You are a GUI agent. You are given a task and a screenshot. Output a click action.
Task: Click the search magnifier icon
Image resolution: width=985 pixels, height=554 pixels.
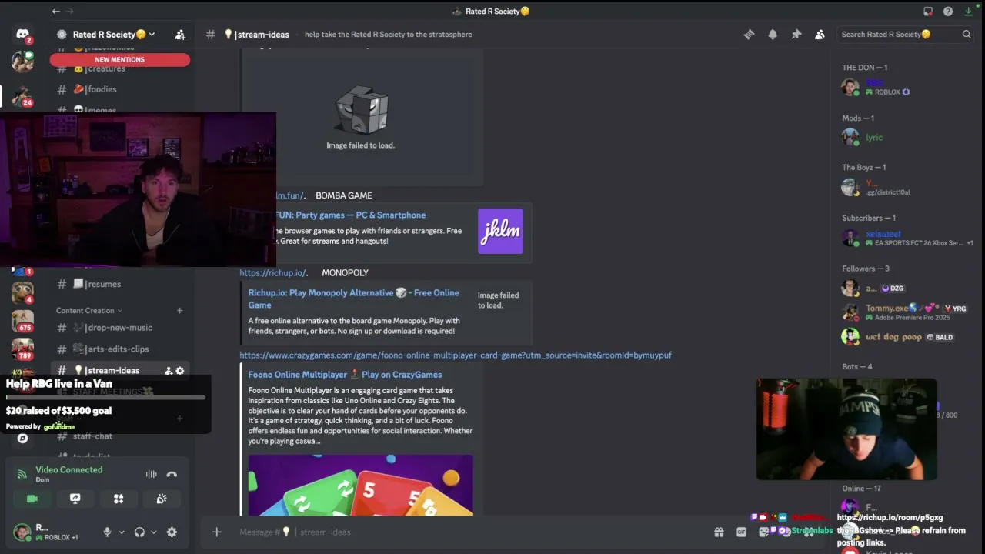[967, 34]
